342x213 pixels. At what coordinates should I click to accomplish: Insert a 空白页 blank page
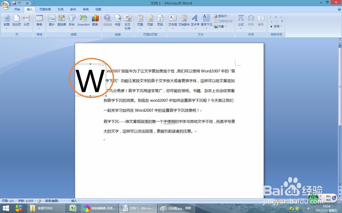coord(16,20)
